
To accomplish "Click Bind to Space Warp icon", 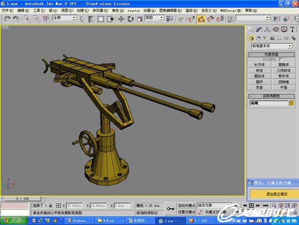I will click(x=46, y=19).
